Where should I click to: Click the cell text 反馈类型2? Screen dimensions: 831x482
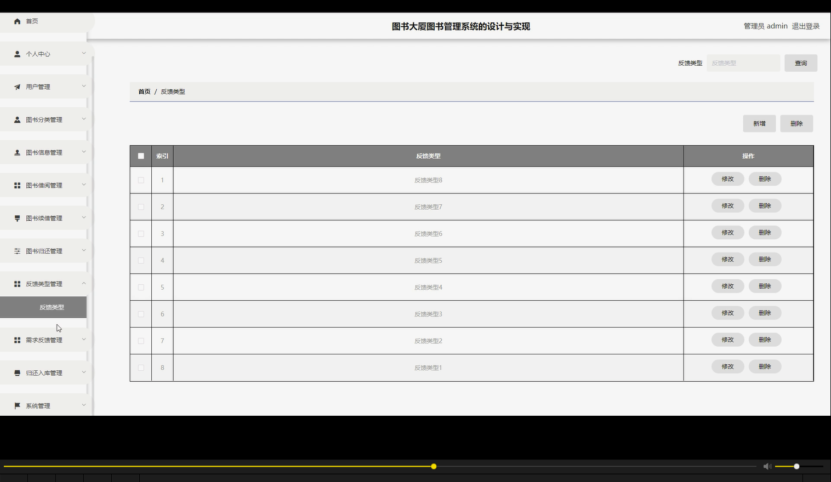(428, 341)
